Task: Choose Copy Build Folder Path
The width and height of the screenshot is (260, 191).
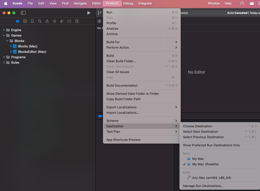Action: tap(142, 99)
